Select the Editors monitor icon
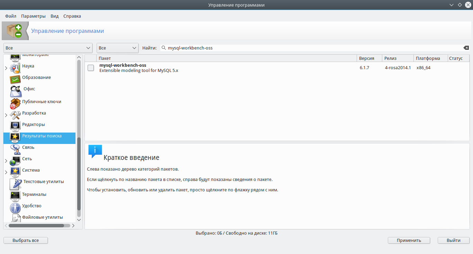Viewport: 473px width, 254px height. coord(15,125)
